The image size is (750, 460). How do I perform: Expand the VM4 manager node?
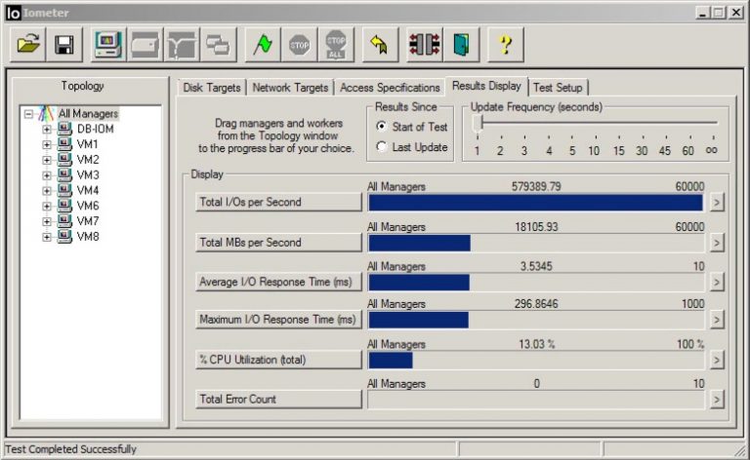click(x=47, y=190)
